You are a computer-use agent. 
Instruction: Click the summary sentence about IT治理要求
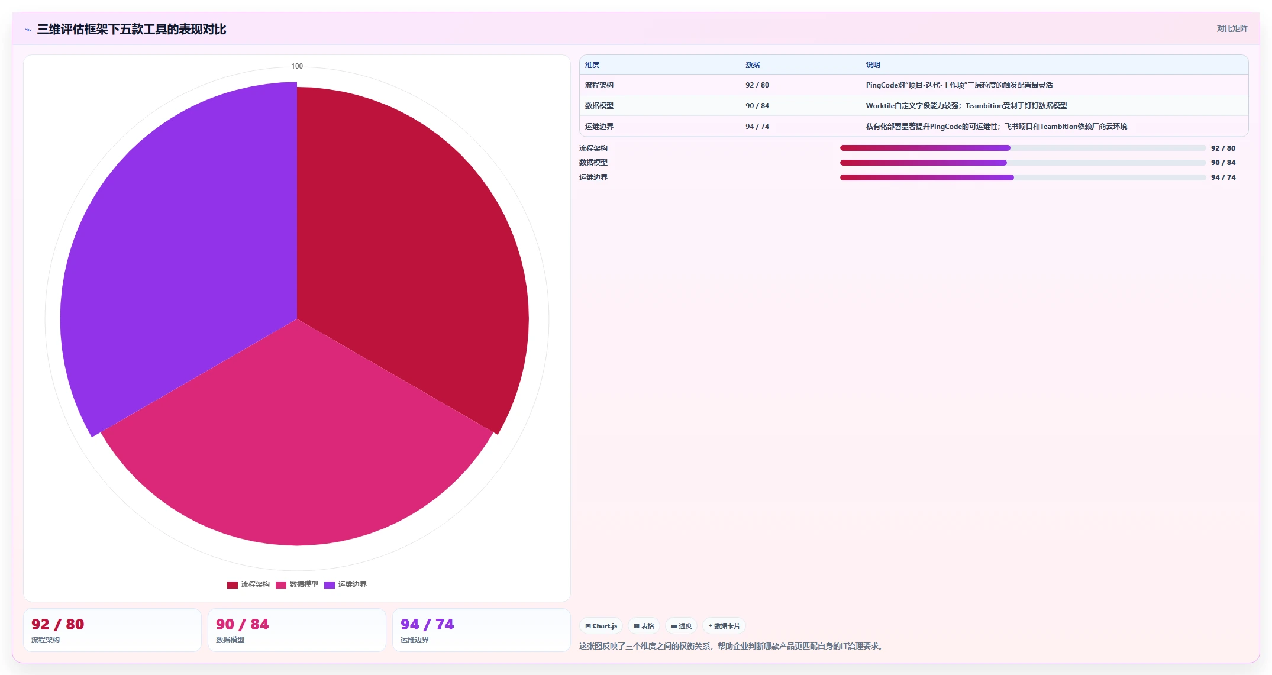(x=732, y=646)
